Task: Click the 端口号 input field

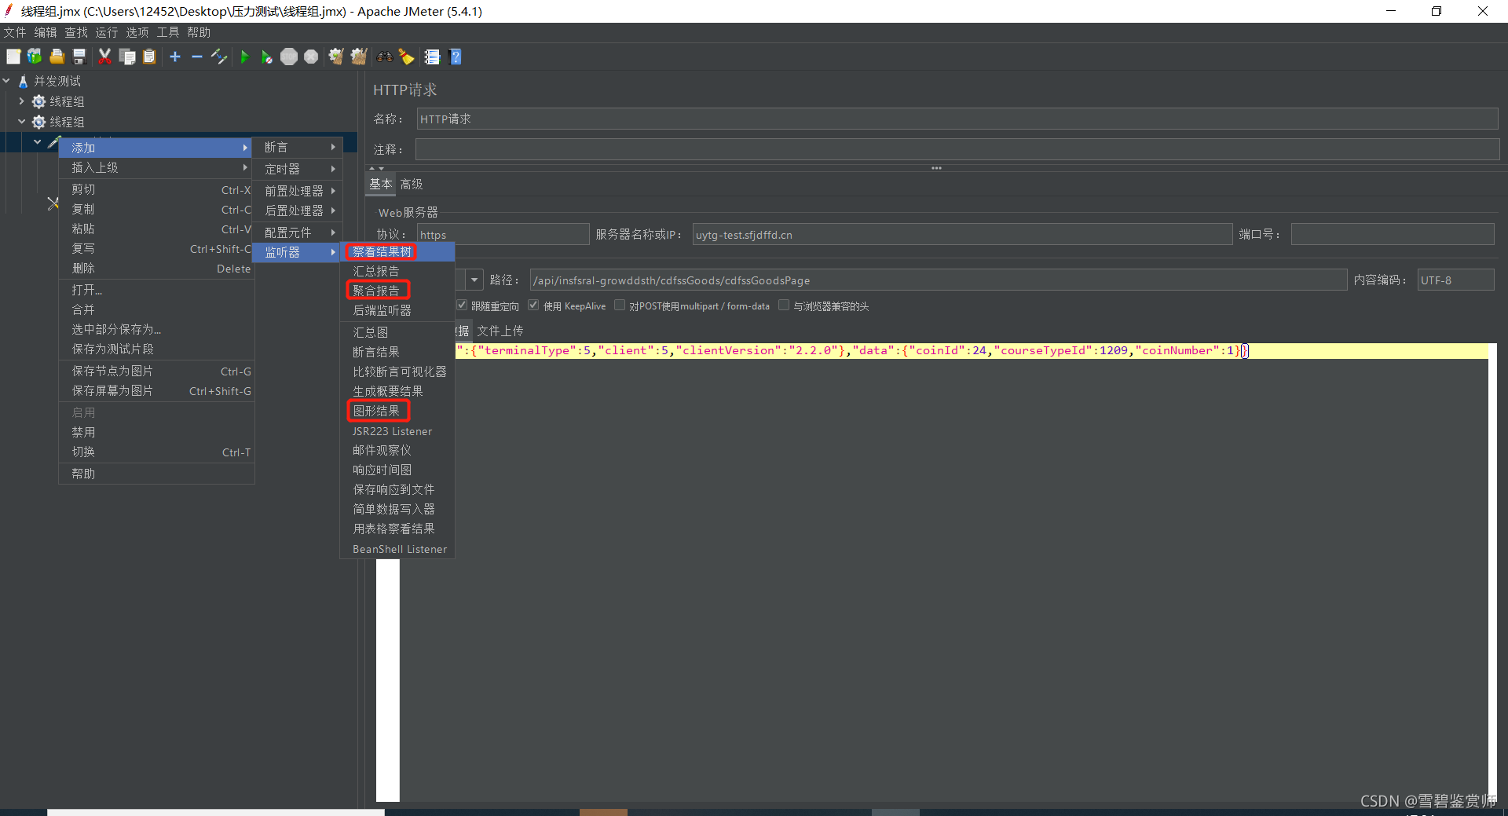Action: click(1392, 234)
